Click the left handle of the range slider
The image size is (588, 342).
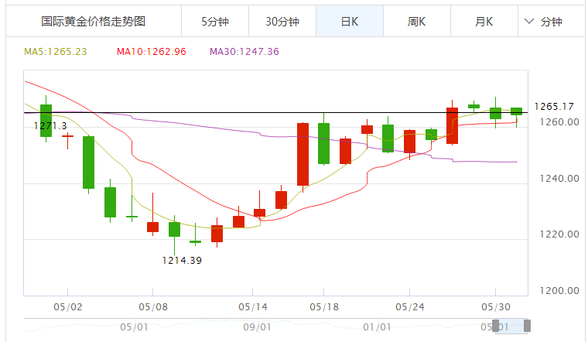495,326
